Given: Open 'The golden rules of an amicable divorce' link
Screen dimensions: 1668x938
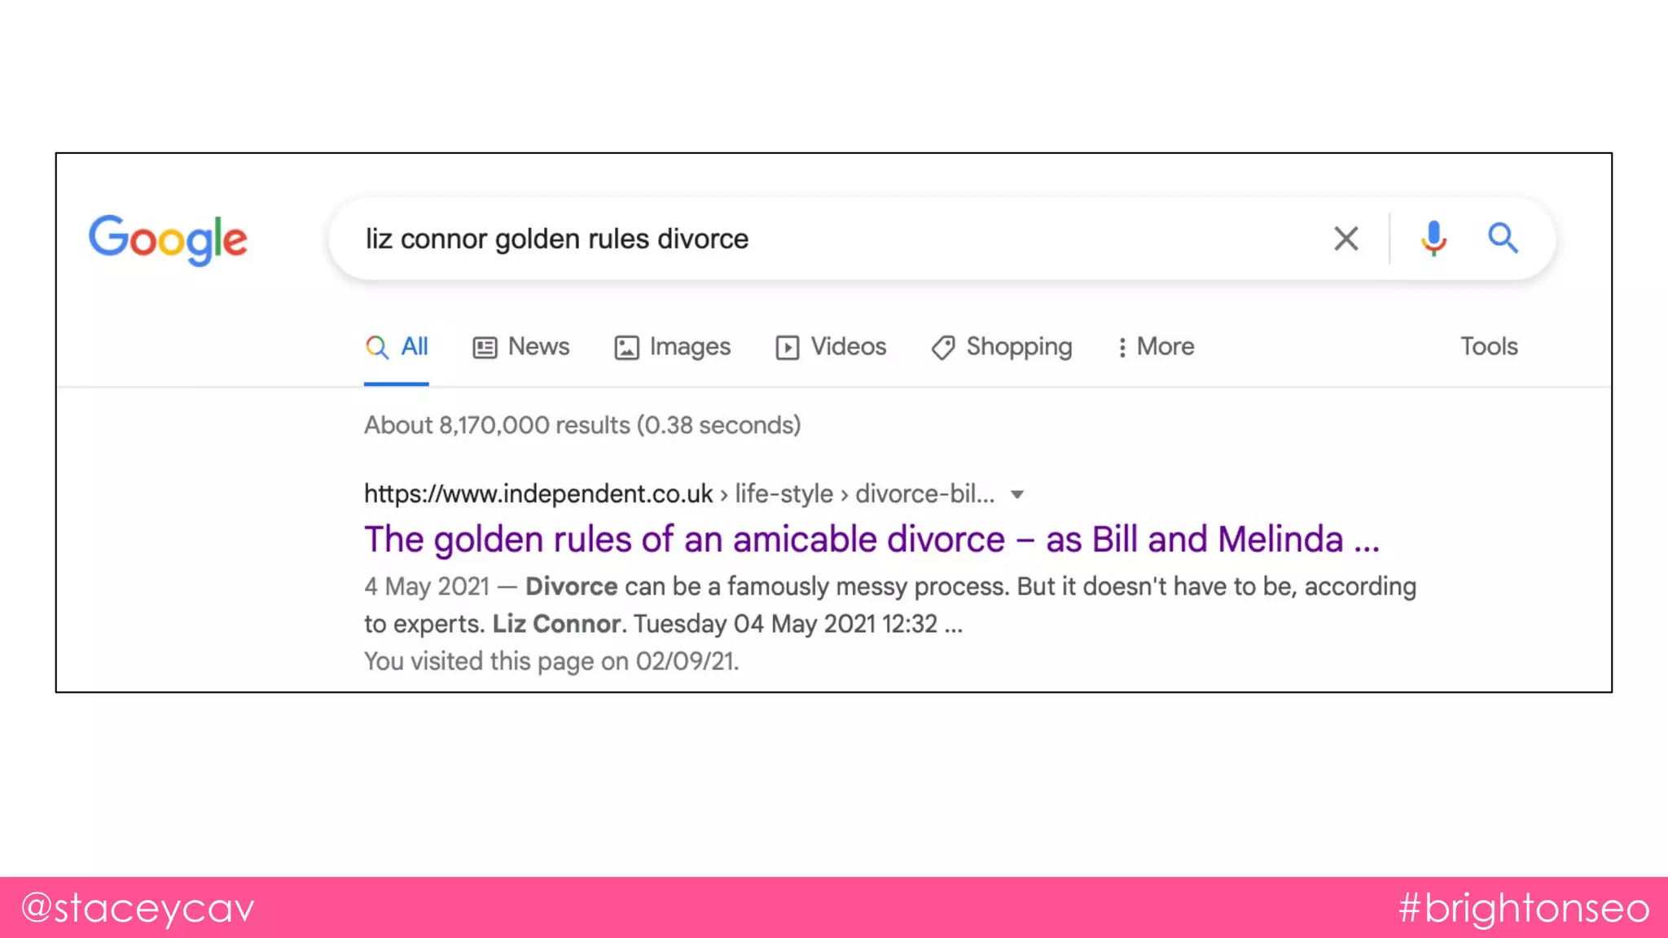Looking at the screenshot, I should point(871,540).
